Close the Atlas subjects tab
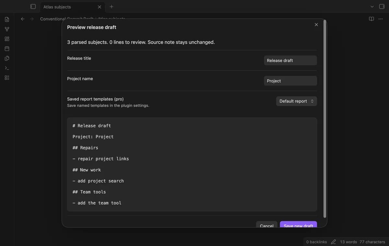 (100, 7)
